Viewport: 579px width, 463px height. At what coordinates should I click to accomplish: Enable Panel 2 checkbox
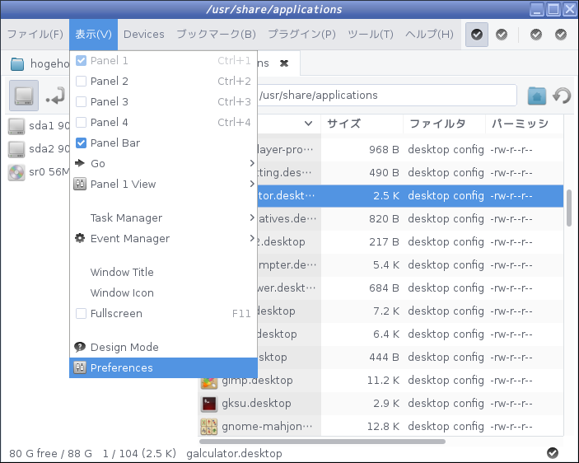click(81, 81)
